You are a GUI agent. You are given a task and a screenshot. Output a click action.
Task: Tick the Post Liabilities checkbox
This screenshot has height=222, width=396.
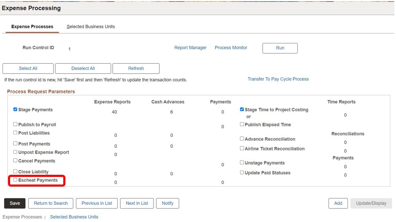pyautogui.click(x=16, y=133)
